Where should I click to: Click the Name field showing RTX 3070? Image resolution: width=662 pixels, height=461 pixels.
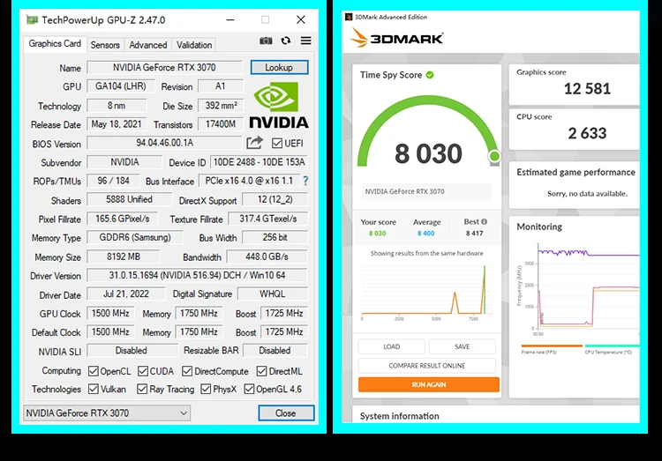[164, 68]
